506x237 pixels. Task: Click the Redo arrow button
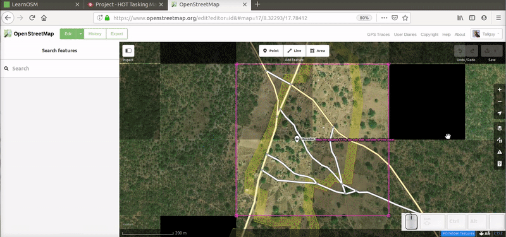(x=472, y=51)
